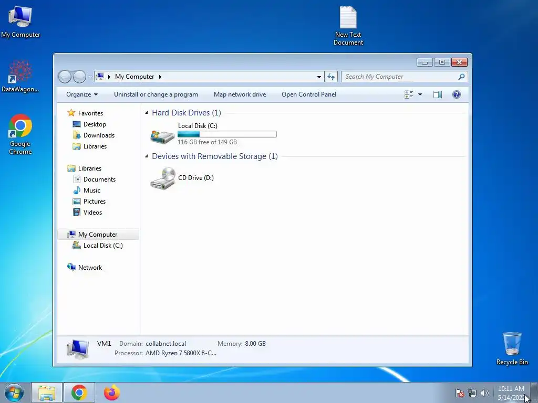Select the Local Disk (C:) drive icon
Viewport: 538px width, 403px height.
[162, 136]
